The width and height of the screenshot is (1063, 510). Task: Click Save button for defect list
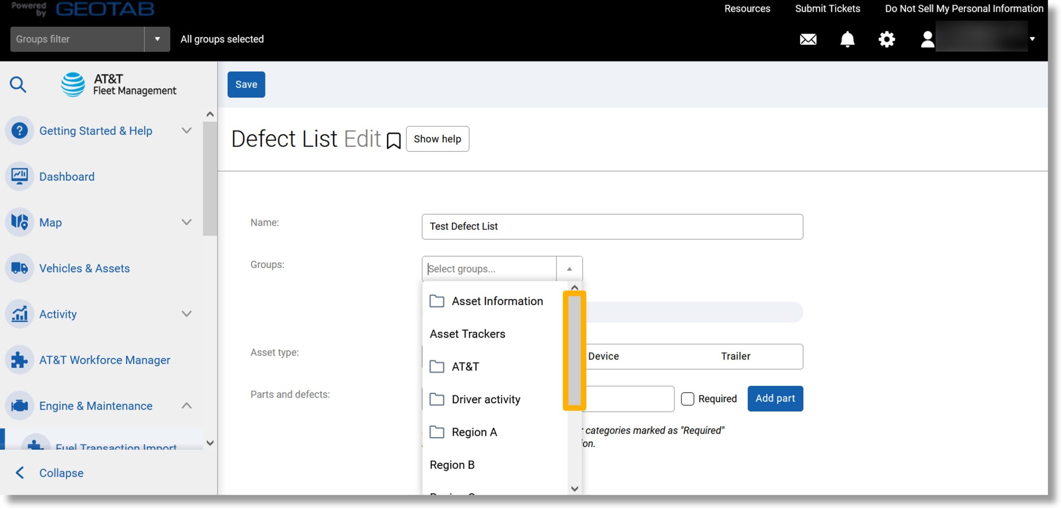click(x=246, y=84)
